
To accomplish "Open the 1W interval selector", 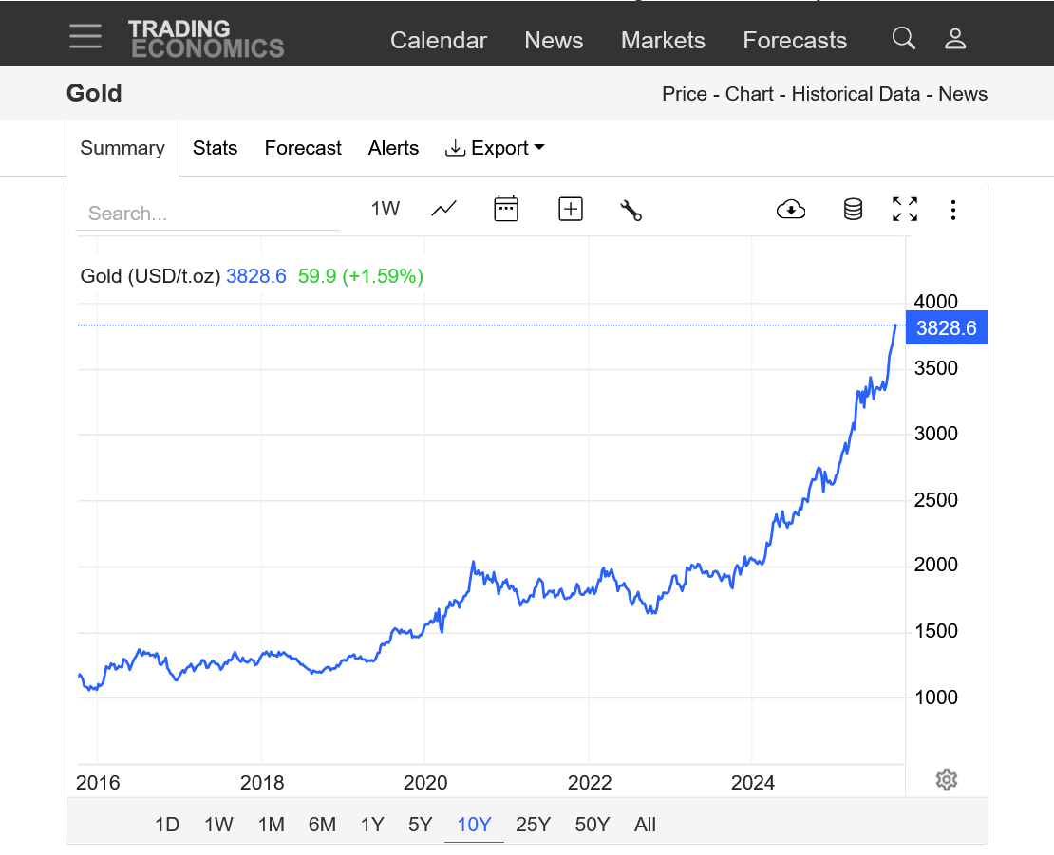I will [385, 210].
